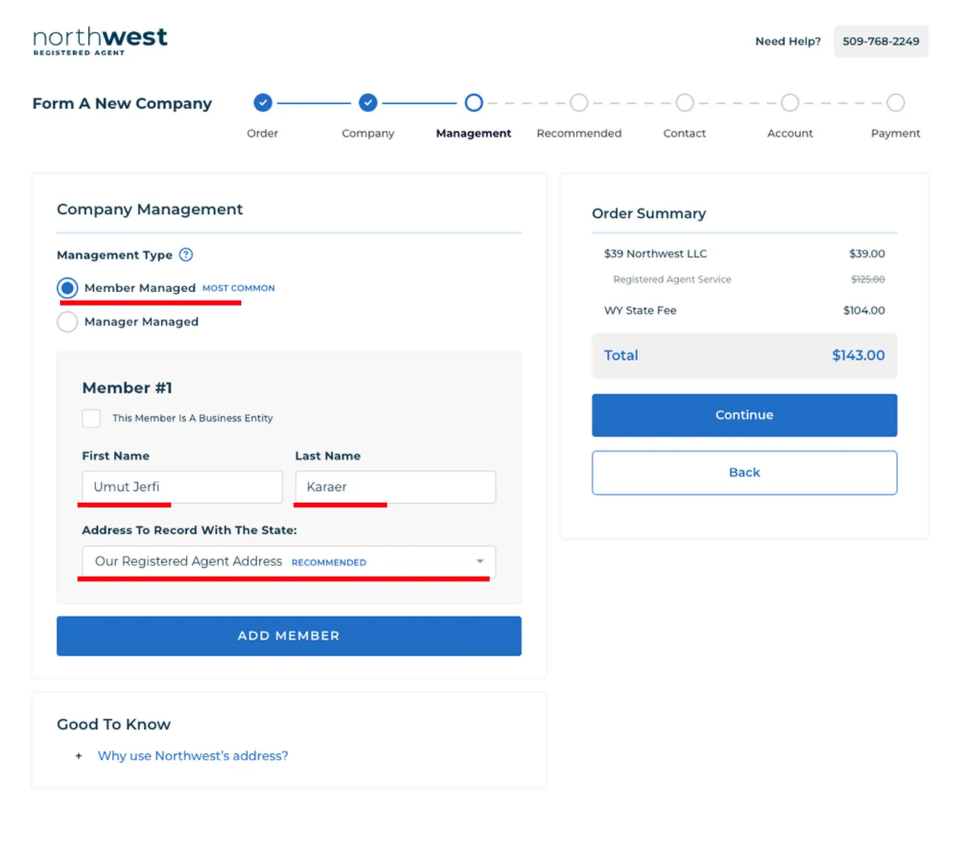Click the Continue button
The image size is (962, 867).
pos(744,415)
